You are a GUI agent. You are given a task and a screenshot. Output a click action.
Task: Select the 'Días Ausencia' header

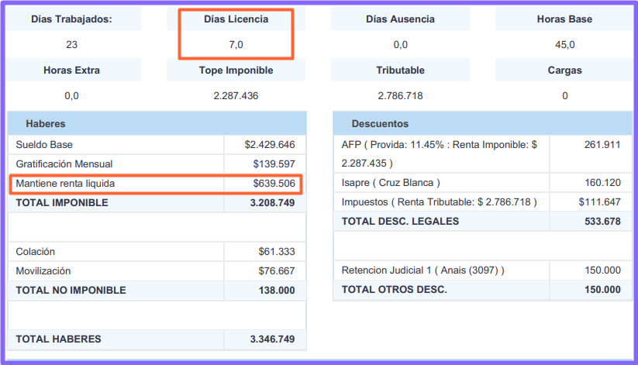click(x=400, y=19)
